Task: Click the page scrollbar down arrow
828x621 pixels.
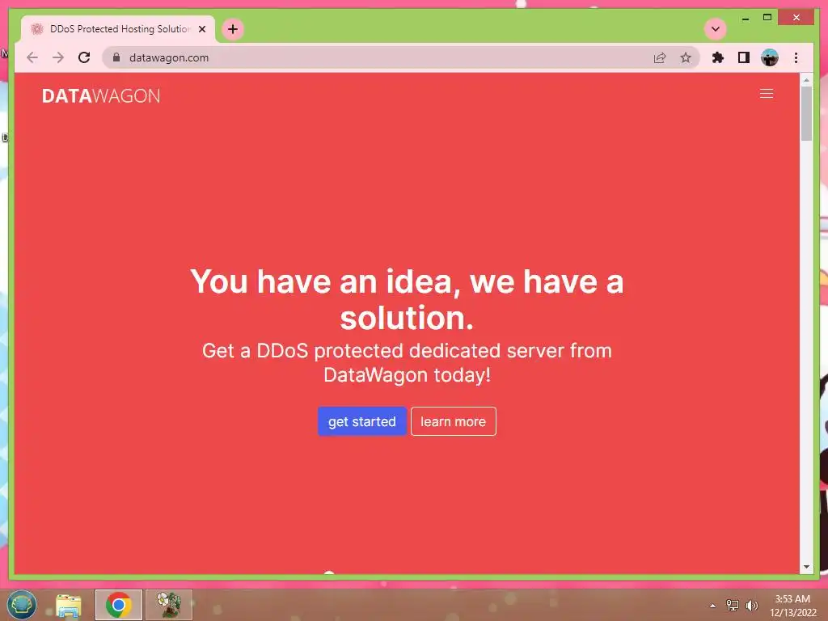Action: [806, 567]
